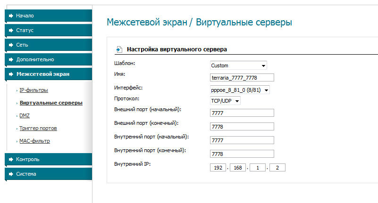
Task: Open the Интерфейс dropdown pppoe_8_81_0
Action: click(x=240, y=89)
